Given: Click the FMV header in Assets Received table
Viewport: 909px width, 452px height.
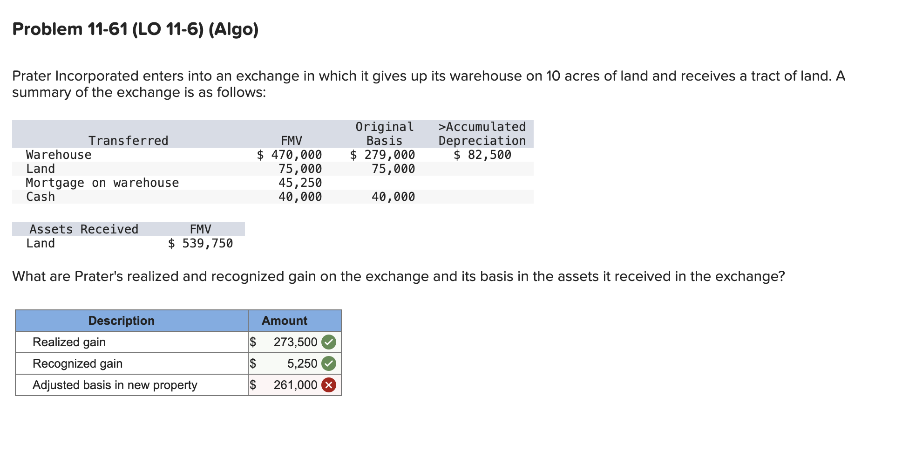Looking at the screenshot, I should point(200,229).
